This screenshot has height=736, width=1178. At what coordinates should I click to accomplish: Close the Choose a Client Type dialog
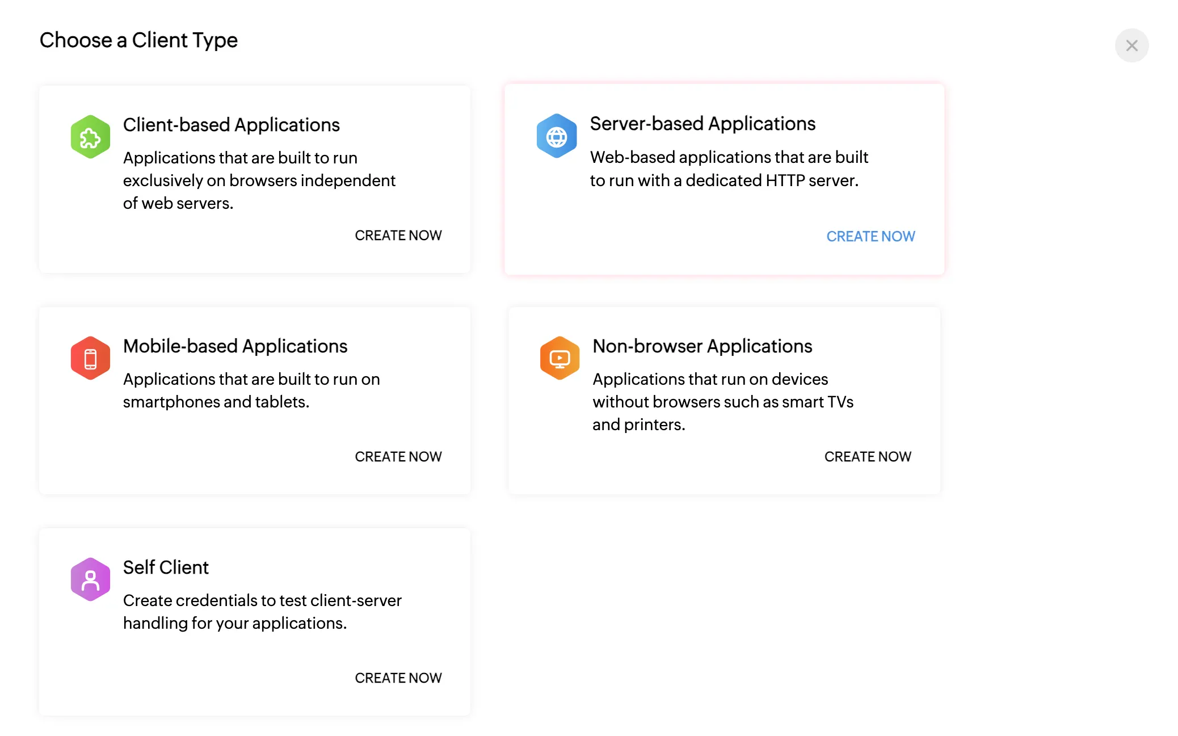coord(1131,45)
